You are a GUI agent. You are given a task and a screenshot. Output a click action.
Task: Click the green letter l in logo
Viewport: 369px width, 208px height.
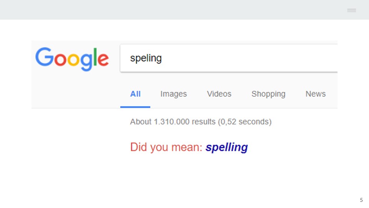point(95,57)
